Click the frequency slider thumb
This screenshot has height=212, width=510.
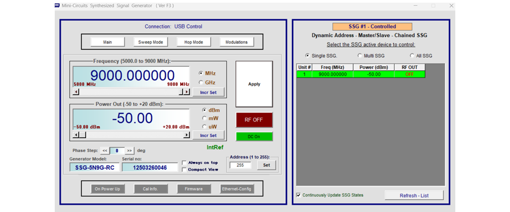click(x=181, y=92)
